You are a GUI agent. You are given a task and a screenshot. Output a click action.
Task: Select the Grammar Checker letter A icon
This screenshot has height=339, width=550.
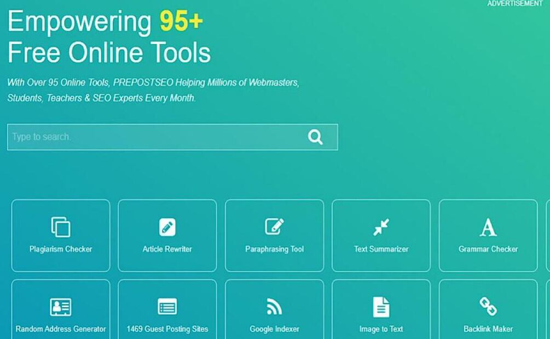tap(488, 227)
